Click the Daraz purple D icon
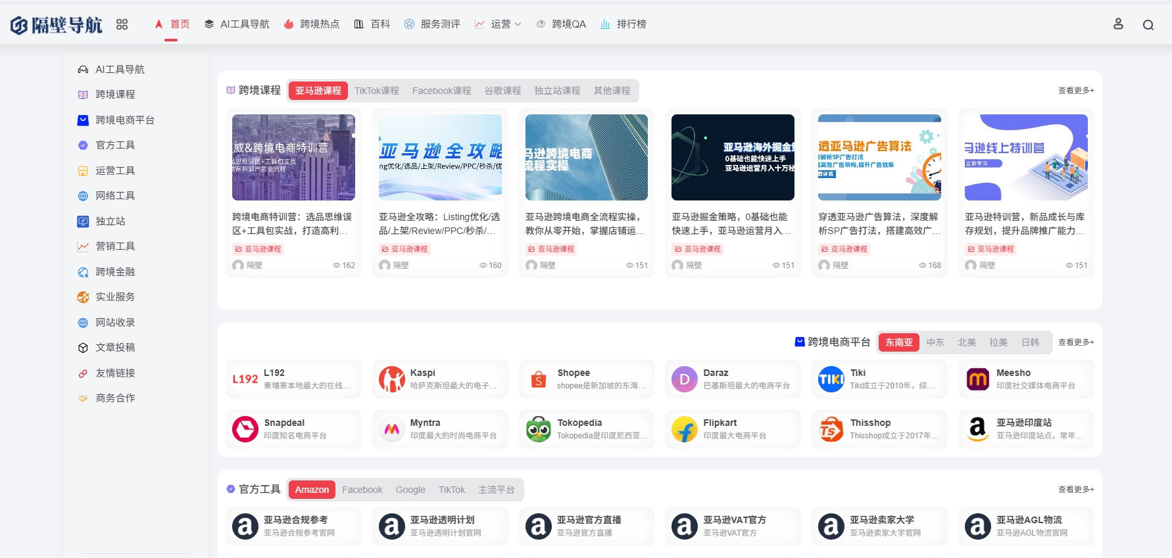 (684, 379)
